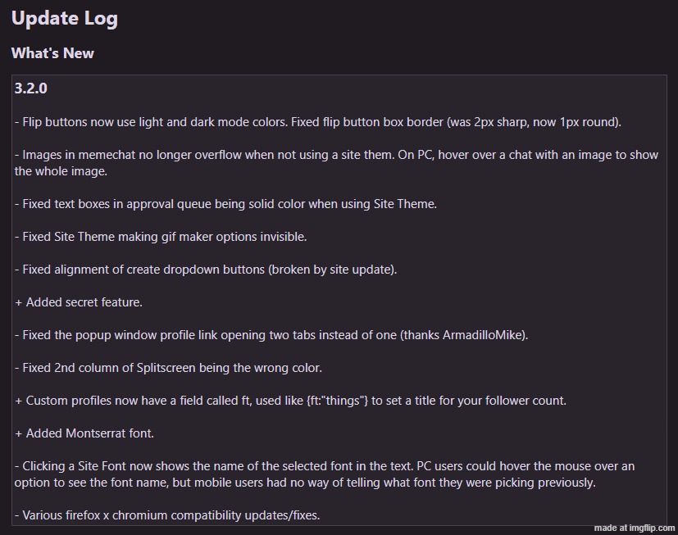The height and width of the screenshot is (535, 678).
Task: Click the made at imgflip.com watermark
Action: [635, 528]
